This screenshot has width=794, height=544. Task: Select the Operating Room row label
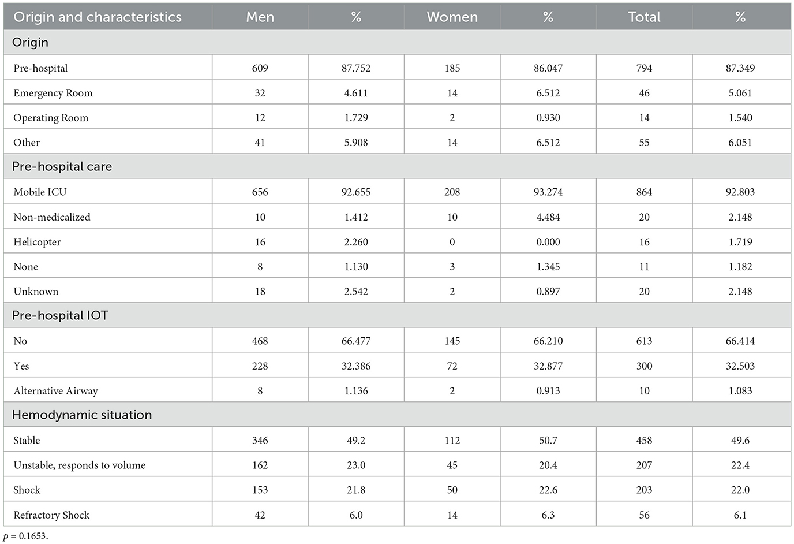51,118
